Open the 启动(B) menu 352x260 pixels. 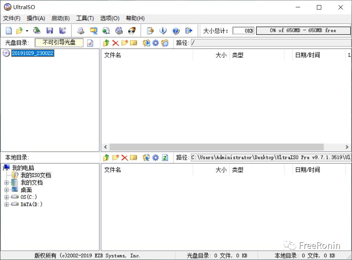(60, 18)
